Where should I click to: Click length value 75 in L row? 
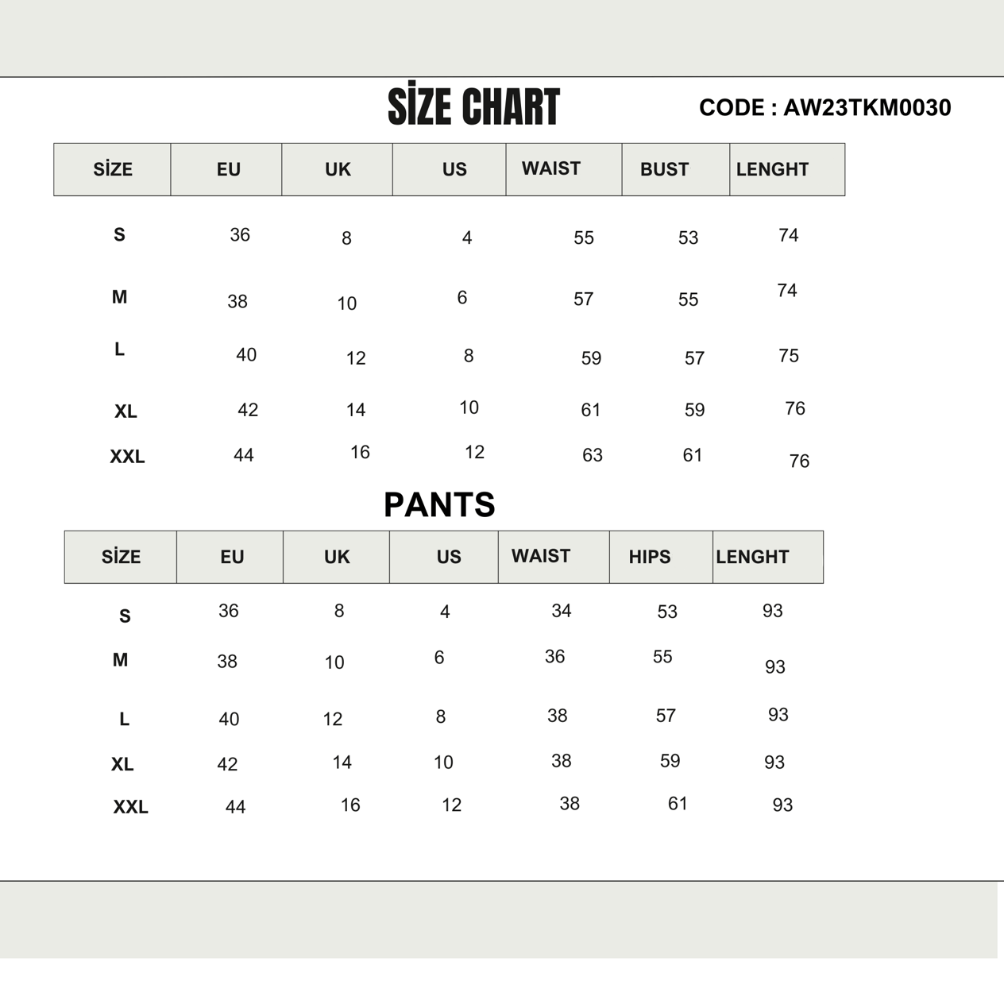click(789, 356)
